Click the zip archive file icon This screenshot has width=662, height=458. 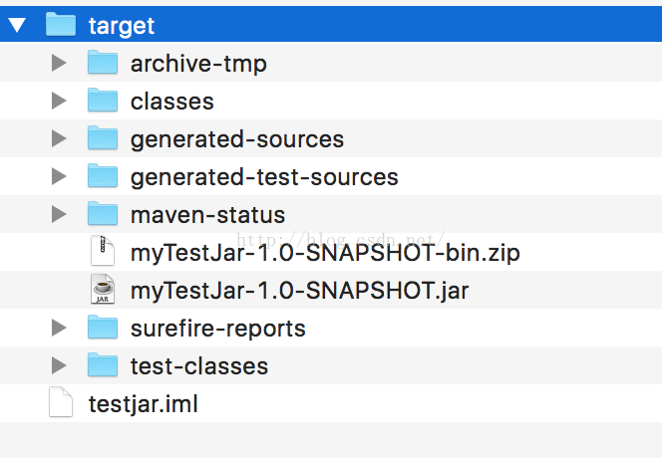(103, 252)
